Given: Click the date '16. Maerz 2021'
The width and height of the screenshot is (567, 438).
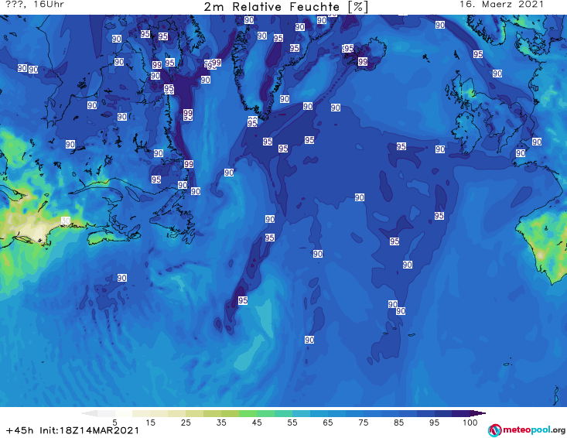Looking at the screenshot, I should pos(501,5).
